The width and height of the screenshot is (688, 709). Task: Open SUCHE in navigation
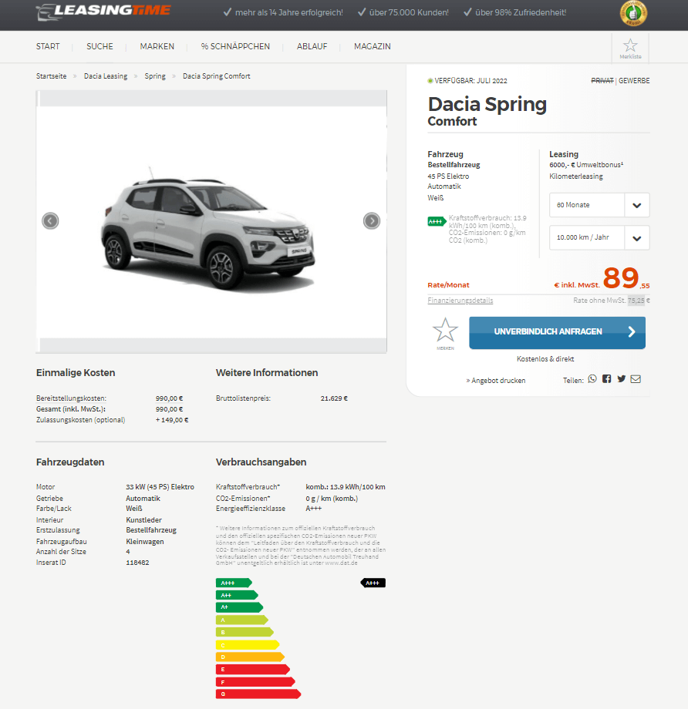tap(99, 46)
